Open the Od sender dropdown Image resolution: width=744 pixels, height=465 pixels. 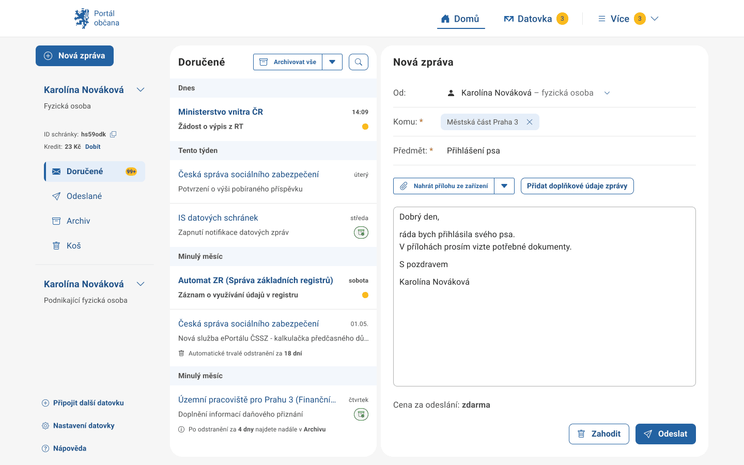coord(607,93)
